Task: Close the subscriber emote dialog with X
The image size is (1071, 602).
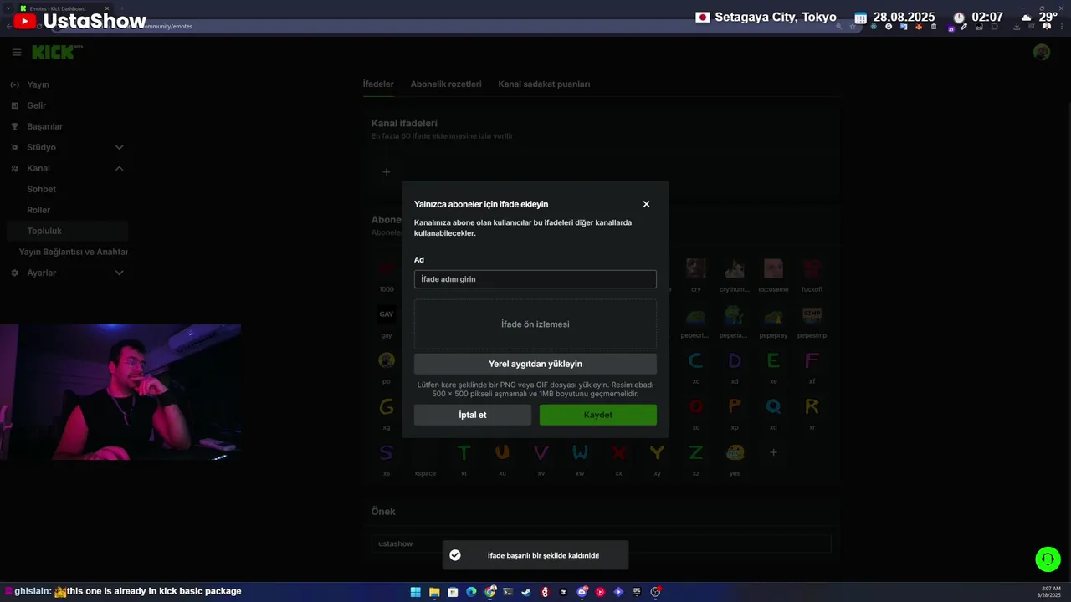Action: pyautogui.click(x=646, y=204)
